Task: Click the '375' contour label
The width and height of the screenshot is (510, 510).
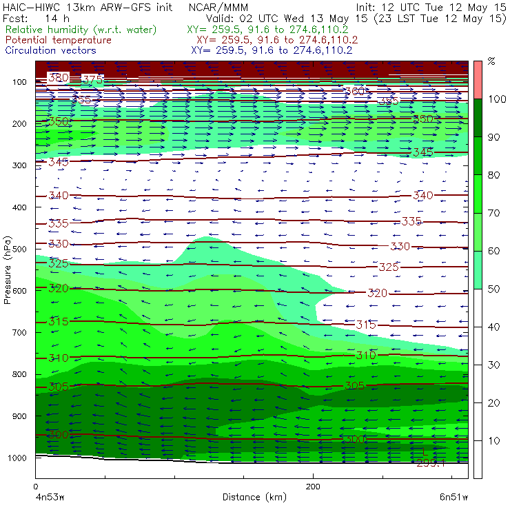Action: click(x=92, y=80)
